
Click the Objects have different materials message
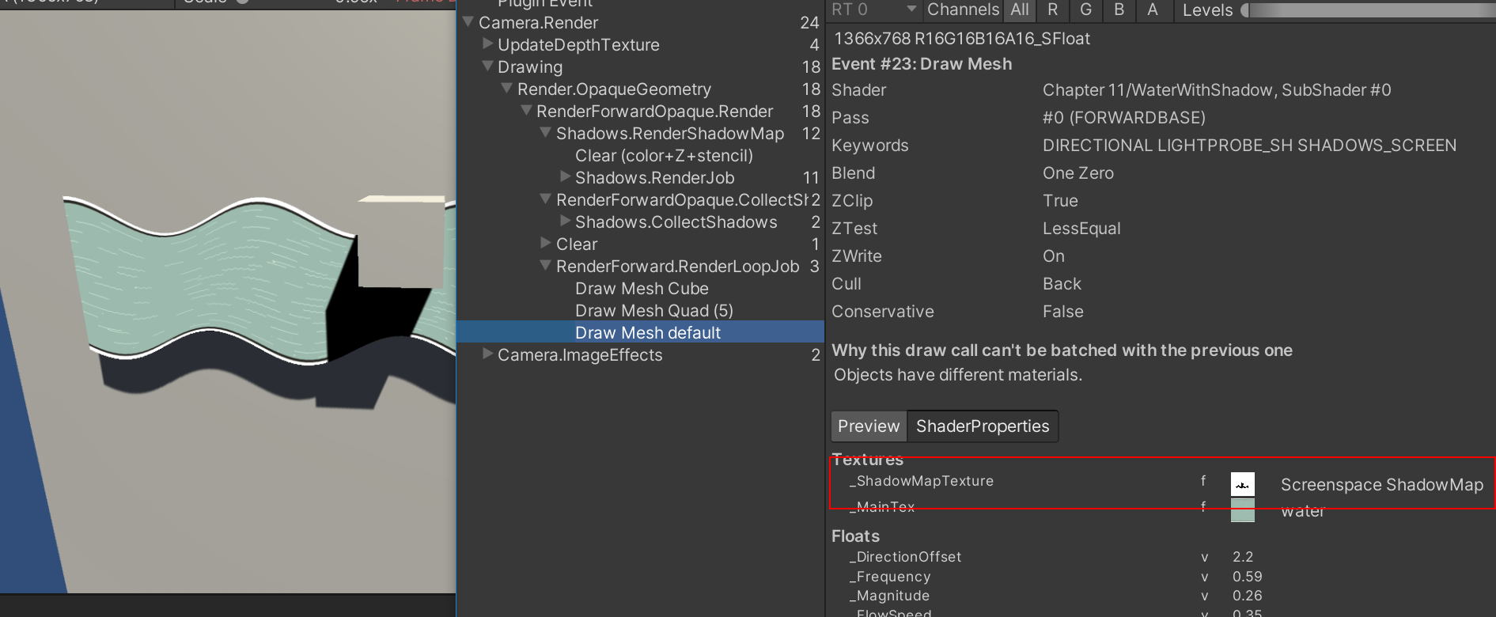958,375
